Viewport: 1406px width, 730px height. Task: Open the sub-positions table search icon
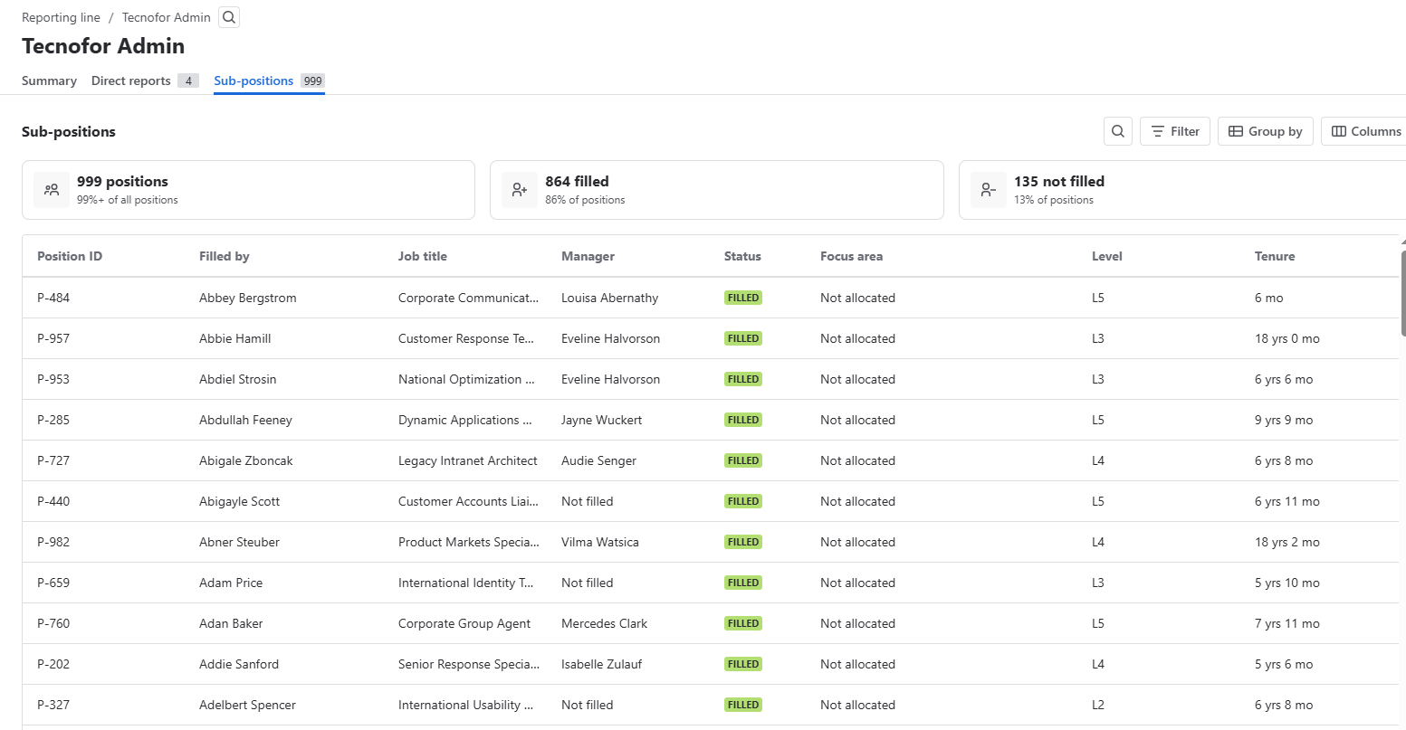1118,131
